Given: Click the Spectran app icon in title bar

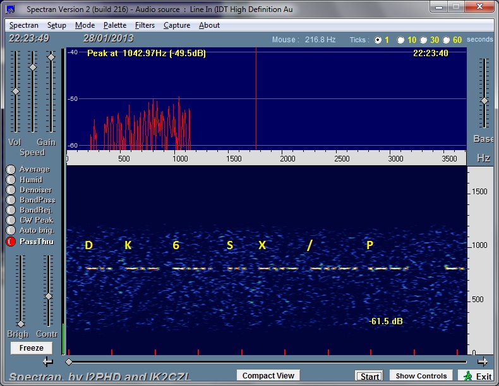Looking at the screenshot, I should (11, 9).
